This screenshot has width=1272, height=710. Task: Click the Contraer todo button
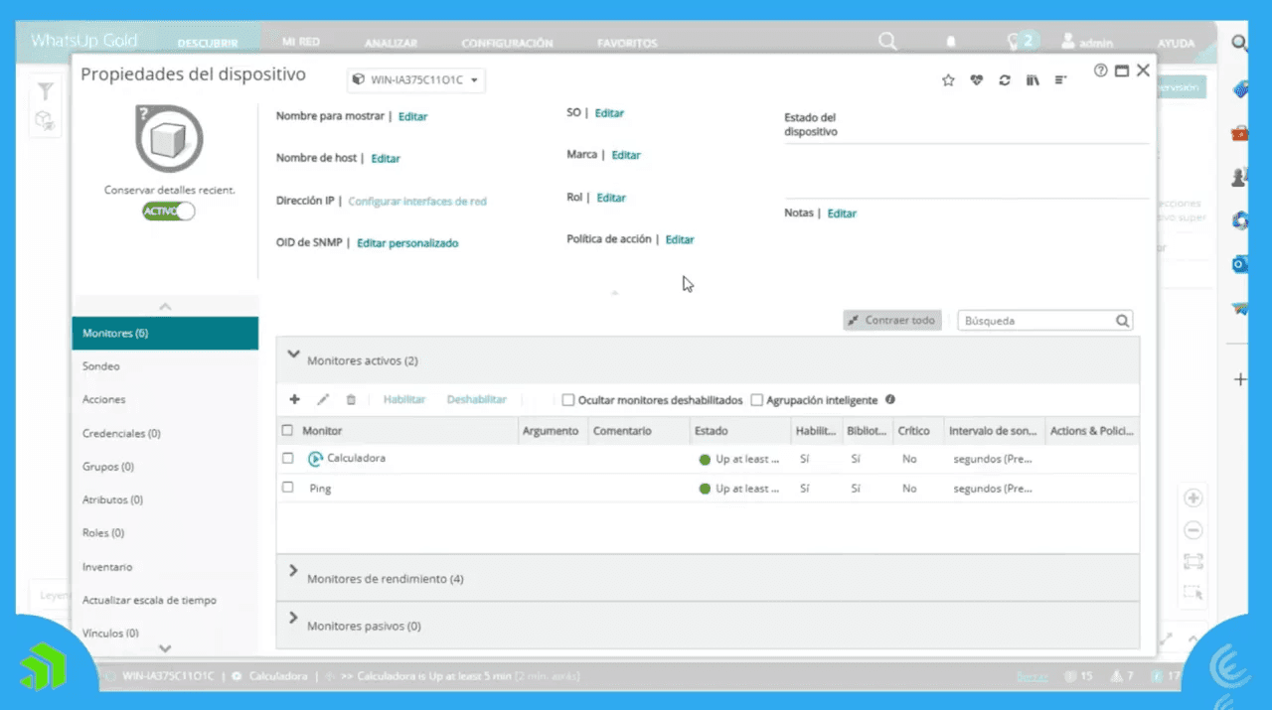point(891,321)
